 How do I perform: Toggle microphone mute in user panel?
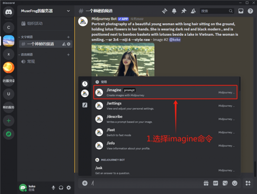point(53,188)
